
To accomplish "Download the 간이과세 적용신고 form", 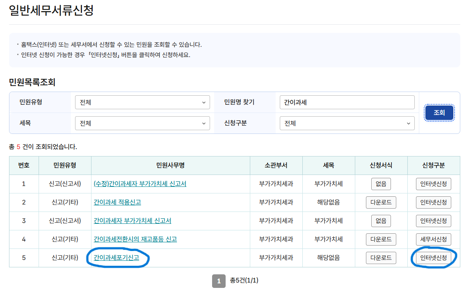I will pos(381,202).
